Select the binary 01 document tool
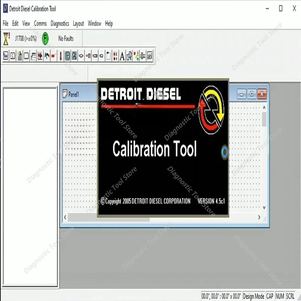 point(20,56)
